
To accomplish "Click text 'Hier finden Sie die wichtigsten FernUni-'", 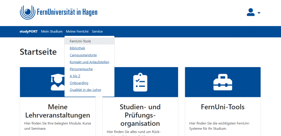I will (220, 123).
